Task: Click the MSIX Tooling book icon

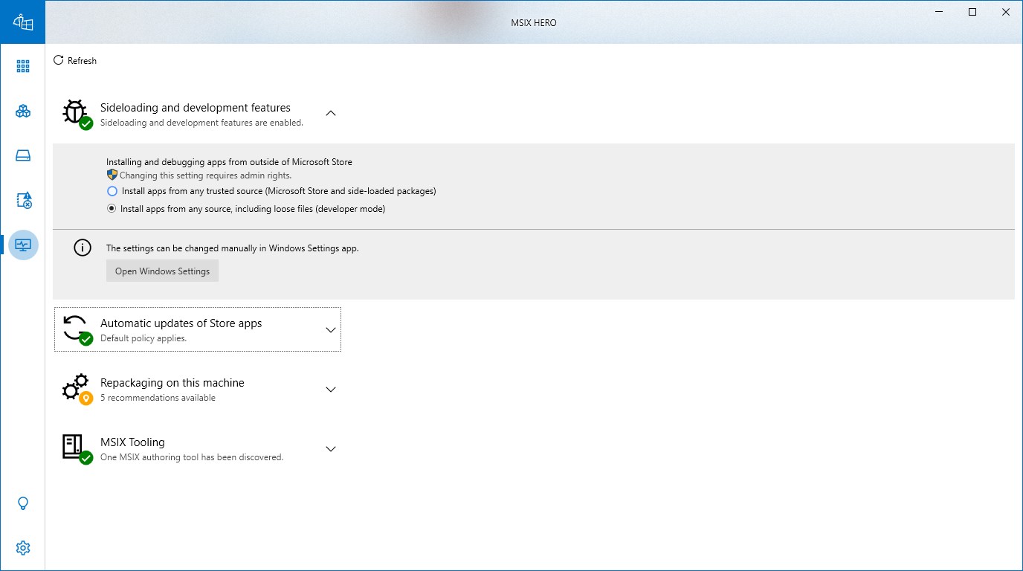Action: coord(72,446)
